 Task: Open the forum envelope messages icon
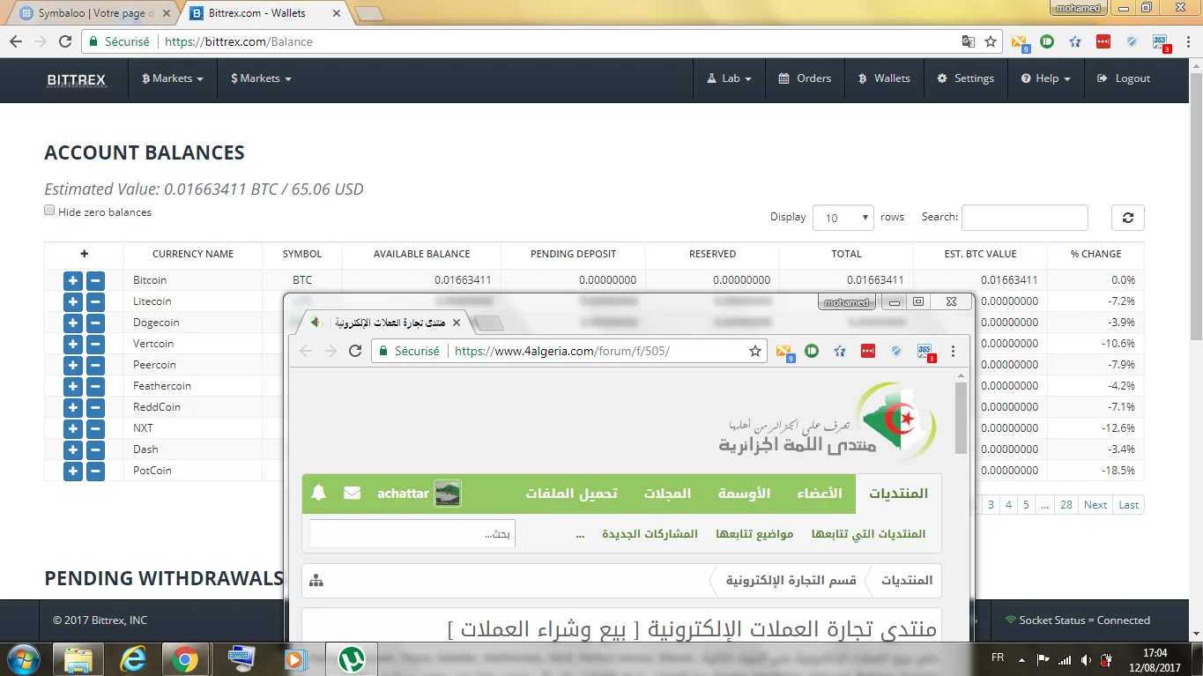(352, 493)
